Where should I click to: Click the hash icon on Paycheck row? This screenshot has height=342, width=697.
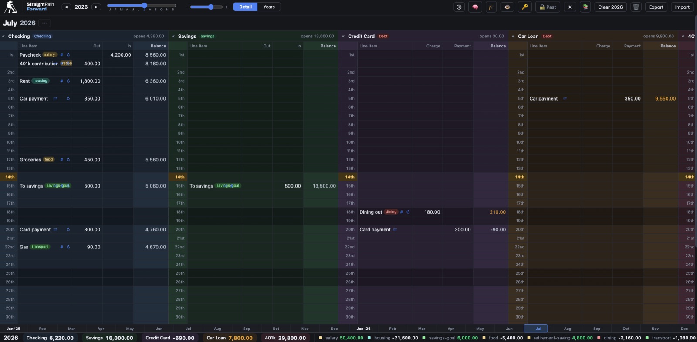61,55
